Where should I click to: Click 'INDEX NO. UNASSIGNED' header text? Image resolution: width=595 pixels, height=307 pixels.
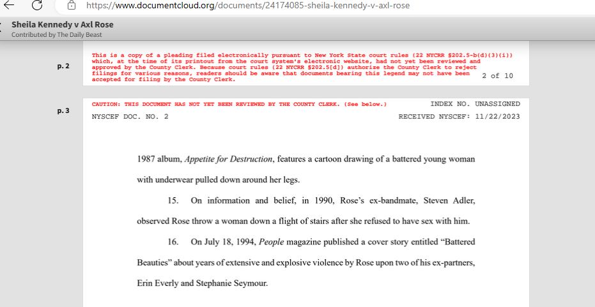475,104
